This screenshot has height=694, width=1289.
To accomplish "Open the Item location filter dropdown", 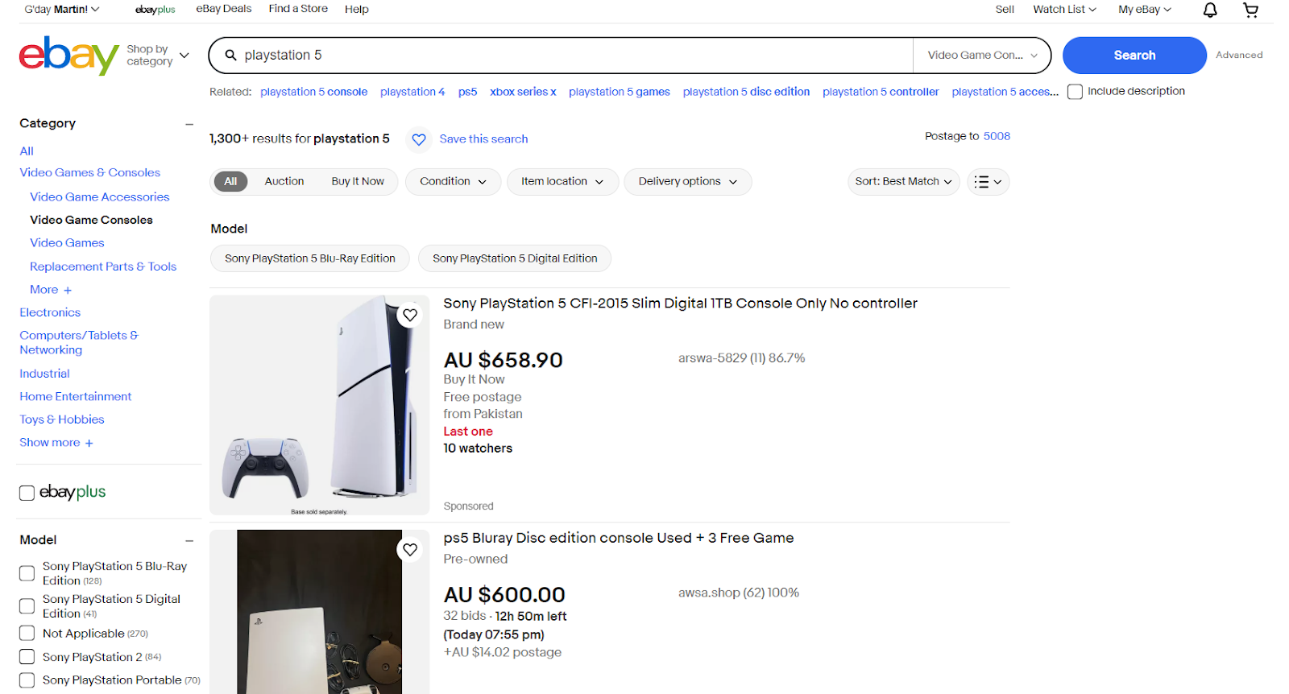I will (562, 182).
